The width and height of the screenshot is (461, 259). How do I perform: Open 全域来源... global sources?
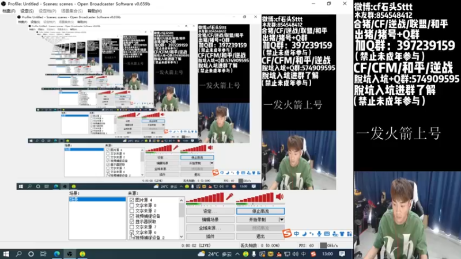(x=210, y=228)
